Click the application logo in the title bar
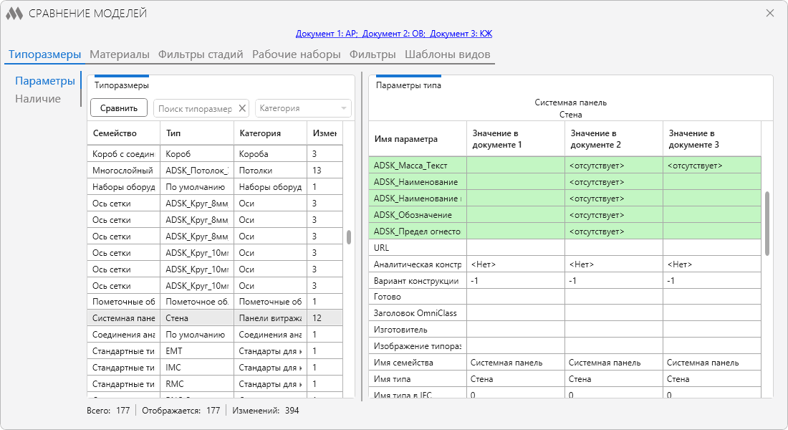The height and width of the screenshot is (430, 788). click(x=14, y=14)
